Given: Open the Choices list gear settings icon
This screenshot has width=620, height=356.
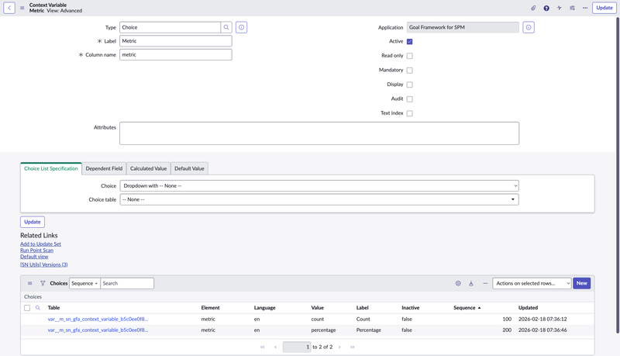Looking at the screenshot, I should tap(458, 284).
